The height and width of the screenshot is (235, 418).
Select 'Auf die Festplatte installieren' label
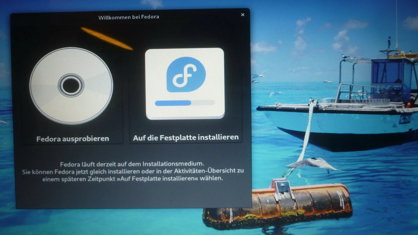pyautogui.click(x=186, y=137)
